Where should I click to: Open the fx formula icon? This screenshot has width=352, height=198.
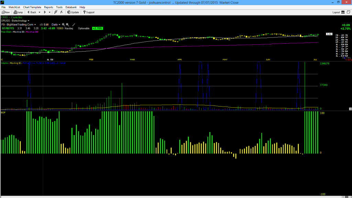coord(62,12)
